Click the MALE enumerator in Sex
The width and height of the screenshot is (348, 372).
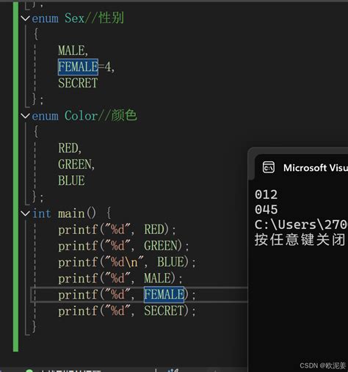(x=71, y=51)
